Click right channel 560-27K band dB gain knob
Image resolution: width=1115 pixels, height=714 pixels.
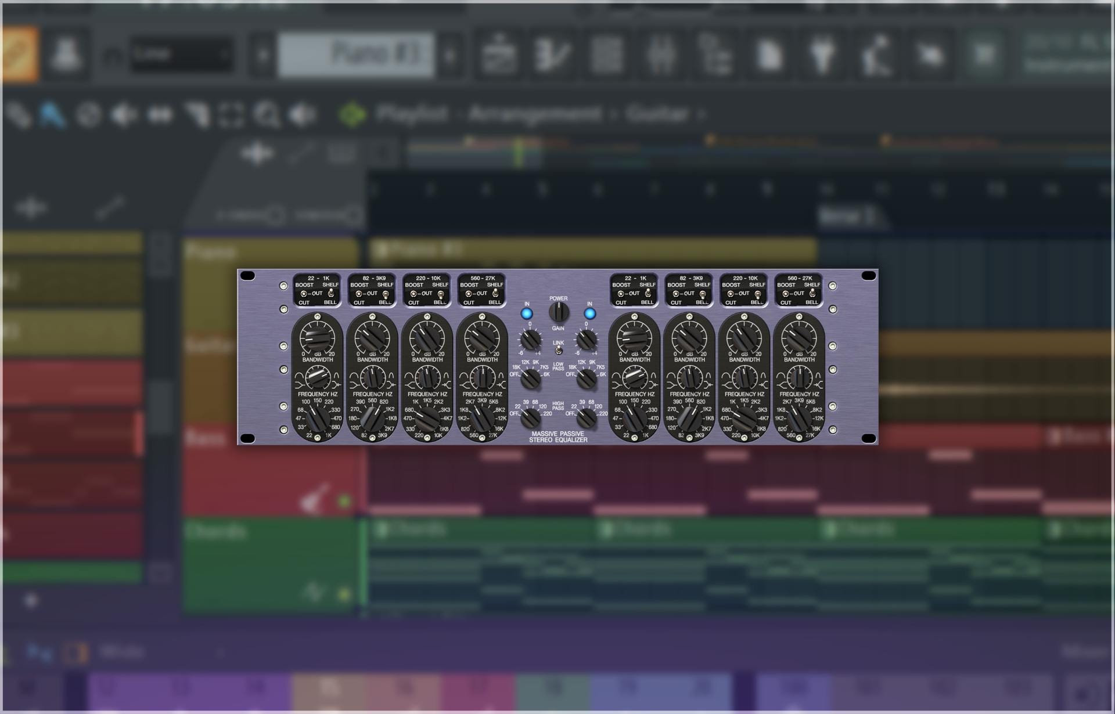pos(799,338)
